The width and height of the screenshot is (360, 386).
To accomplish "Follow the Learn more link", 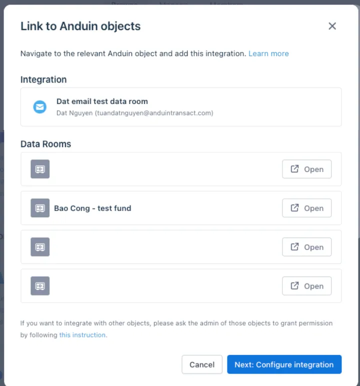I will coord(268,53).
